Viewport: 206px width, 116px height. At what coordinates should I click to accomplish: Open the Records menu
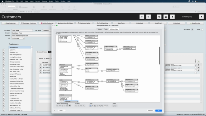click(x=44, y=1)
